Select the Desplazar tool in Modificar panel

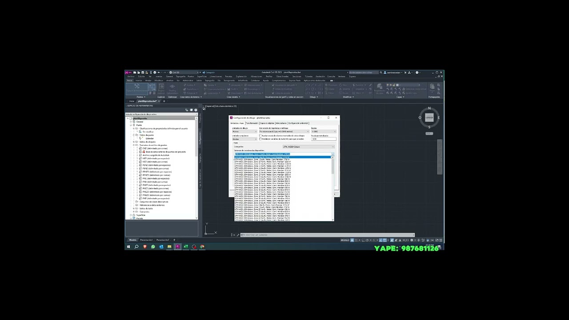pos(331,85)
